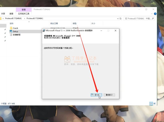This screenshot has height=122, width=164.
Task: Click the Setup application icon
Action: click(x=11, y=31)
